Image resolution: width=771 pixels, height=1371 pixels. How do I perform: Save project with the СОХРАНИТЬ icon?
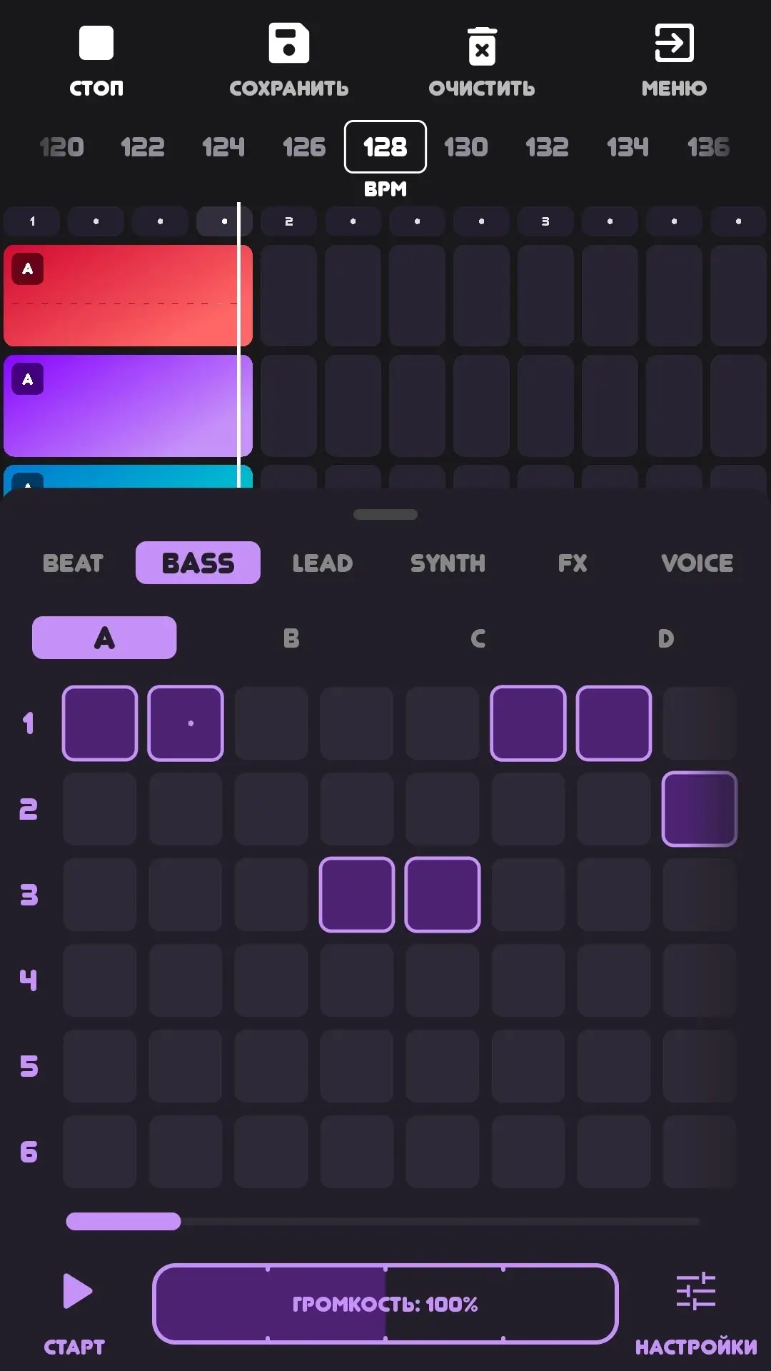point(288,43)
